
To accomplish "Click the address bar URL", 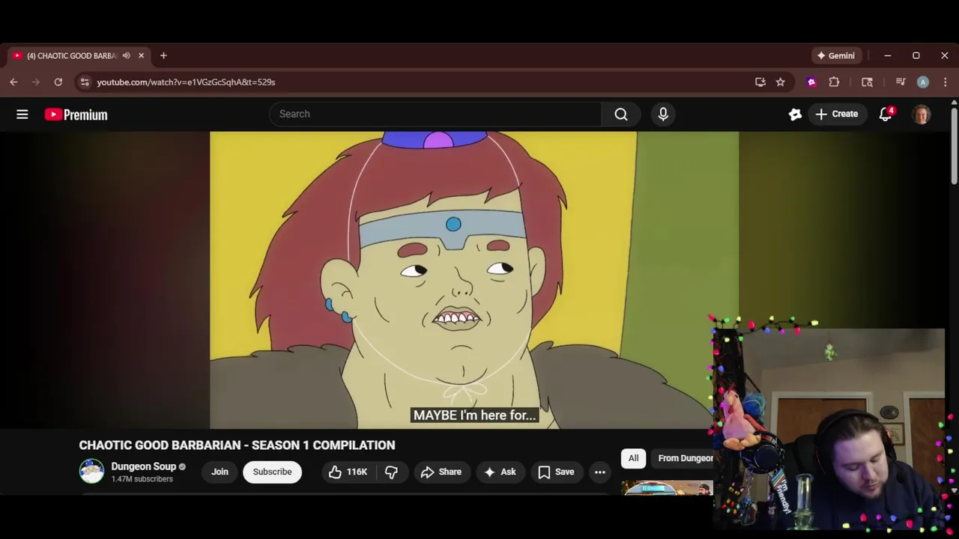I will pyautogui.click(x=186, y=82).
